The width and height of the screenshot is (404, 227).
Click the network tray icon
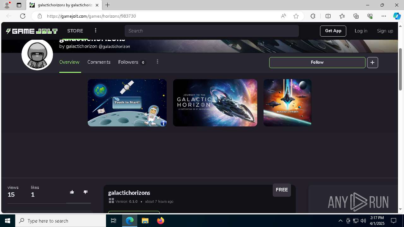point(356,221)
